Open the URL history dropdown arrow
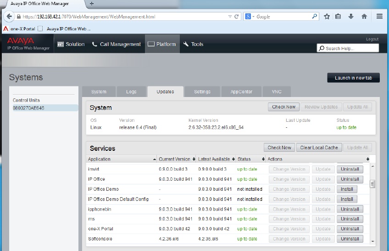 pos(230,17)
